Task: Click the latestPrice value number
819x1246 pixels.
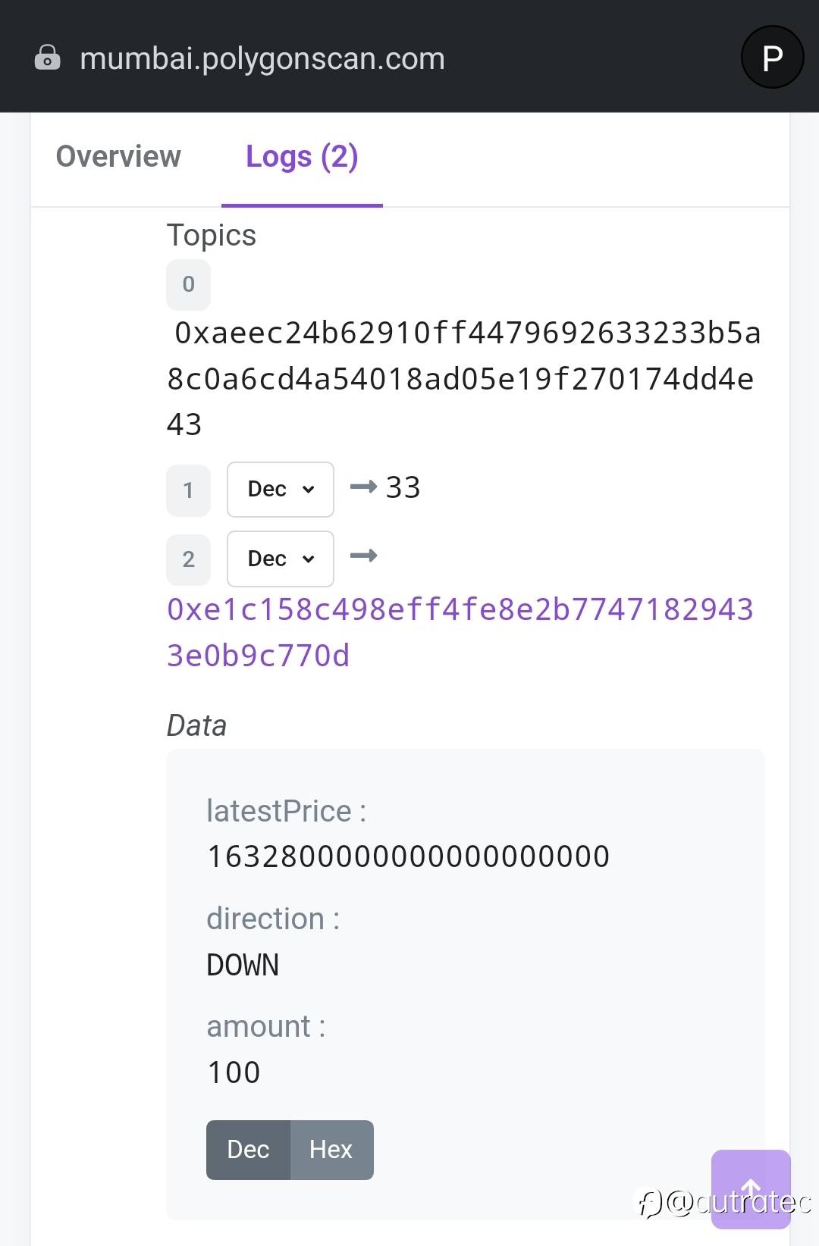Action: pyautogui.click(x=408, y=856)
